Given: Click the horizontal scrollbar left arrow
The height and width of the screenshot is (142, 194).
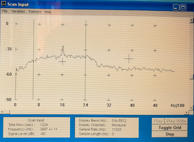Looking at the screenshot, I should (x=2, y=112).
